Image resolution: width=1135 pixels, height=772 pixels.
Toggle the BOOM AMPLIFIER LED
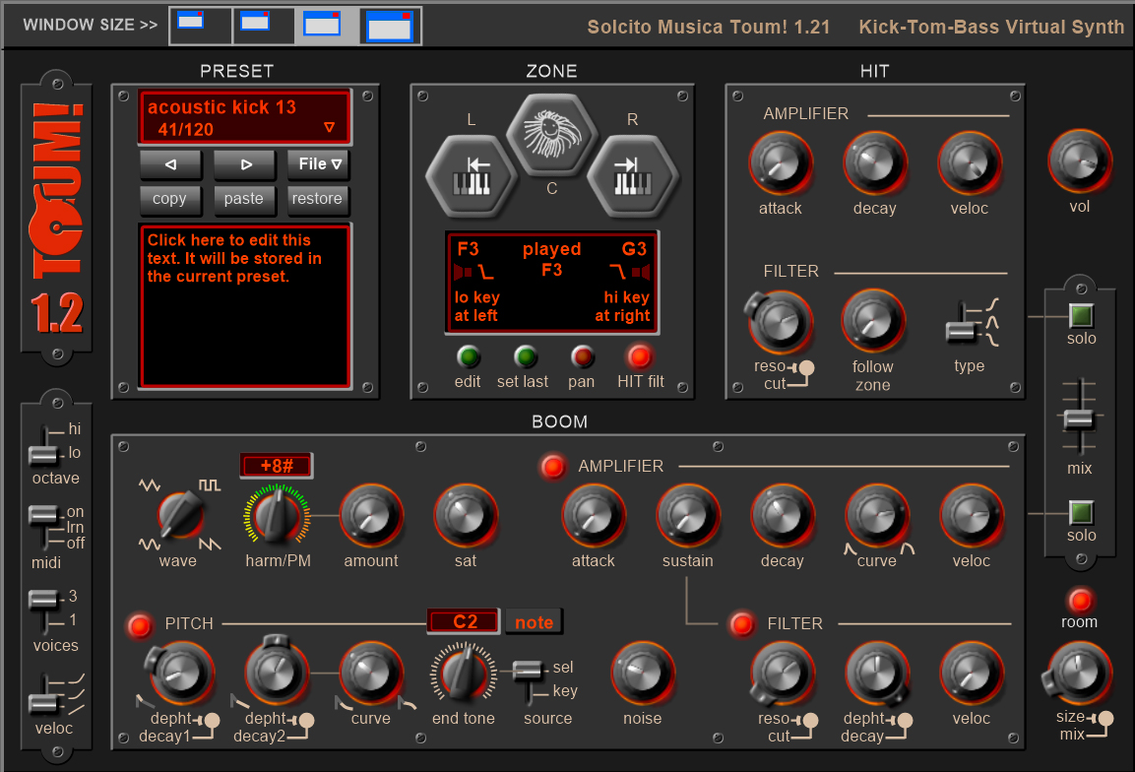(553, 467)
